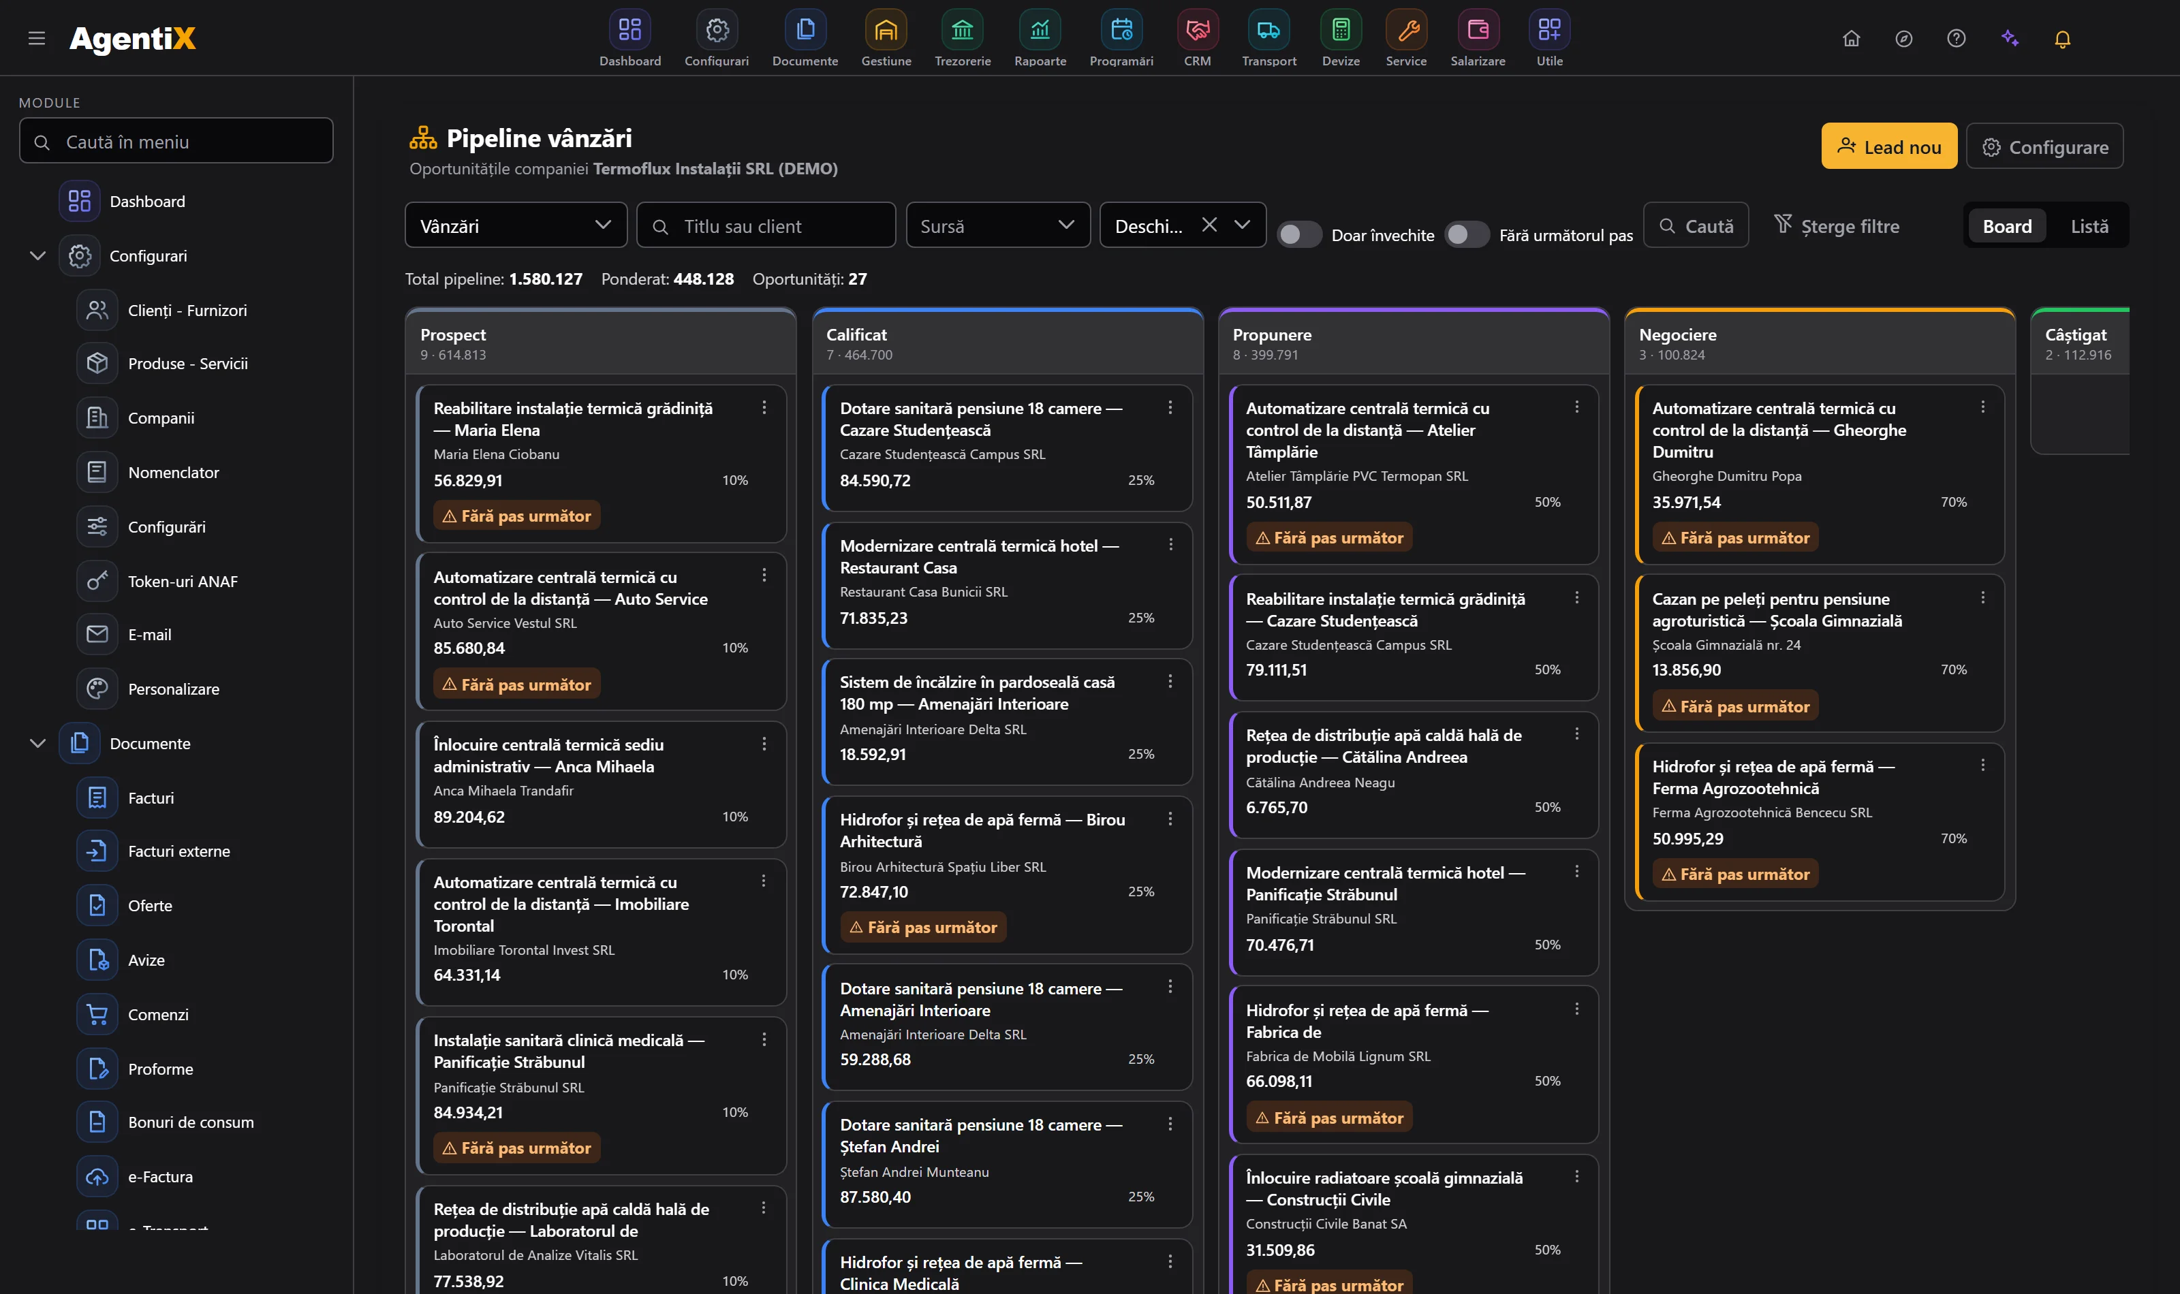Open the help question mark icon

click(x=1956, y=38)
